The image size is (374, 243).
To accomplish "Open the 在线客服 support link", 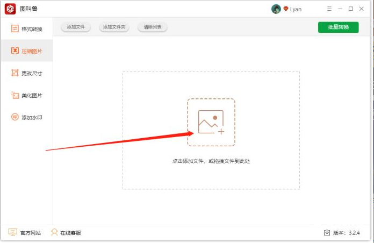I will (66, 232).
